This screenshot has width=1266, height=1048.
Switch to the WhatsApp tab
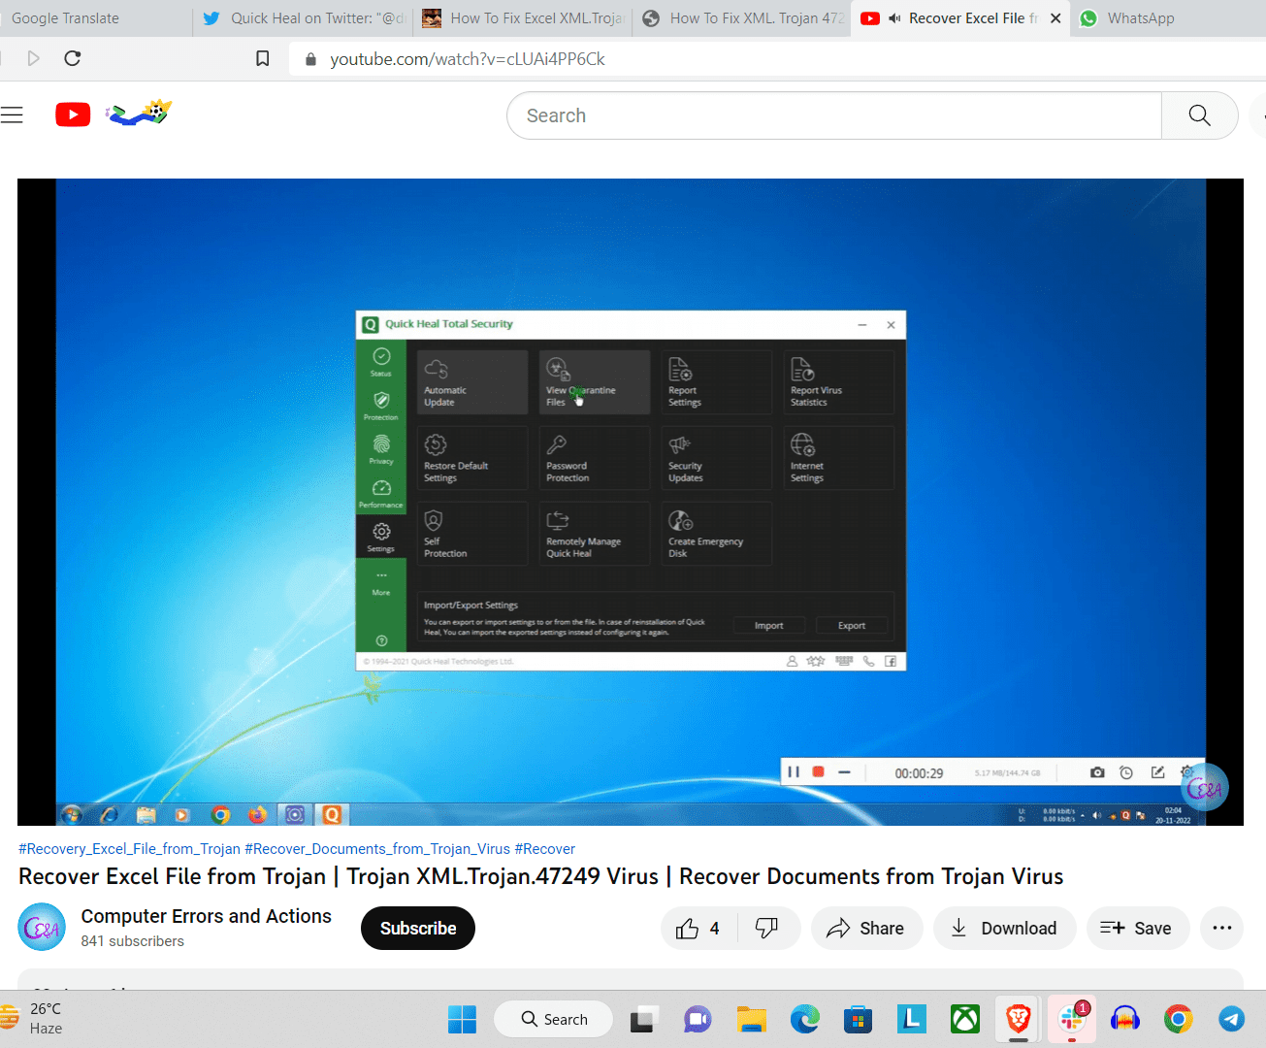coord(1140,18)
